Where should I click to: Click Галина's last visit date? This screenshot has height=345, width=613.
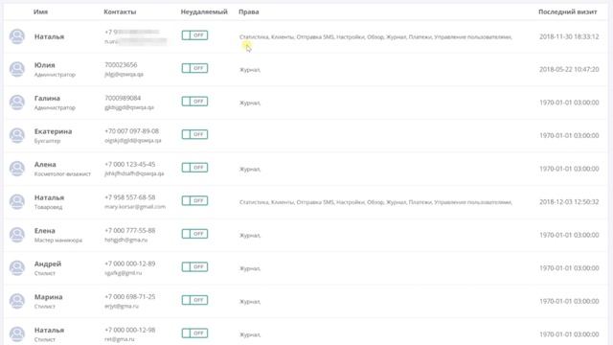[x=569, y=103]
